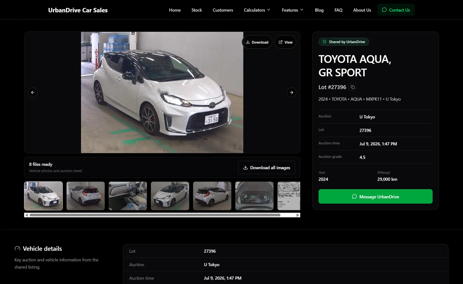Click the Message UrbanDrive button
Image resolution: width=463 pixels, height=284 pixels.
375,196
